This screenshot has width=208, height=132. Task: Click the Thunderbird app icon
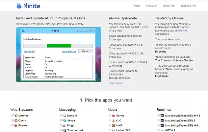coord(65,130)
